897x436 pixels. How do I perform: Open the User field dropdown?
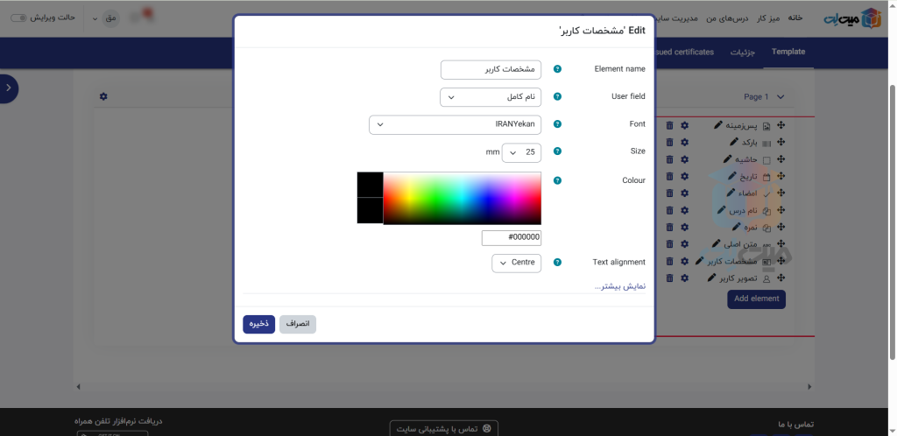pyautogui.click(x=491, y=96)
